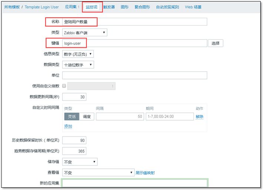
Task: Open the 所有模板 breadcrumb link
Action: pos(12,7)
